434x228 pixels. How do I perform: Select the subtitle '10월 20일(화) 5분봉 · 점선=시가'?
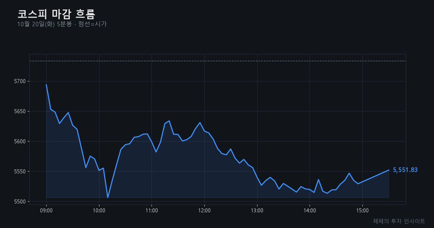click(62, 24)
